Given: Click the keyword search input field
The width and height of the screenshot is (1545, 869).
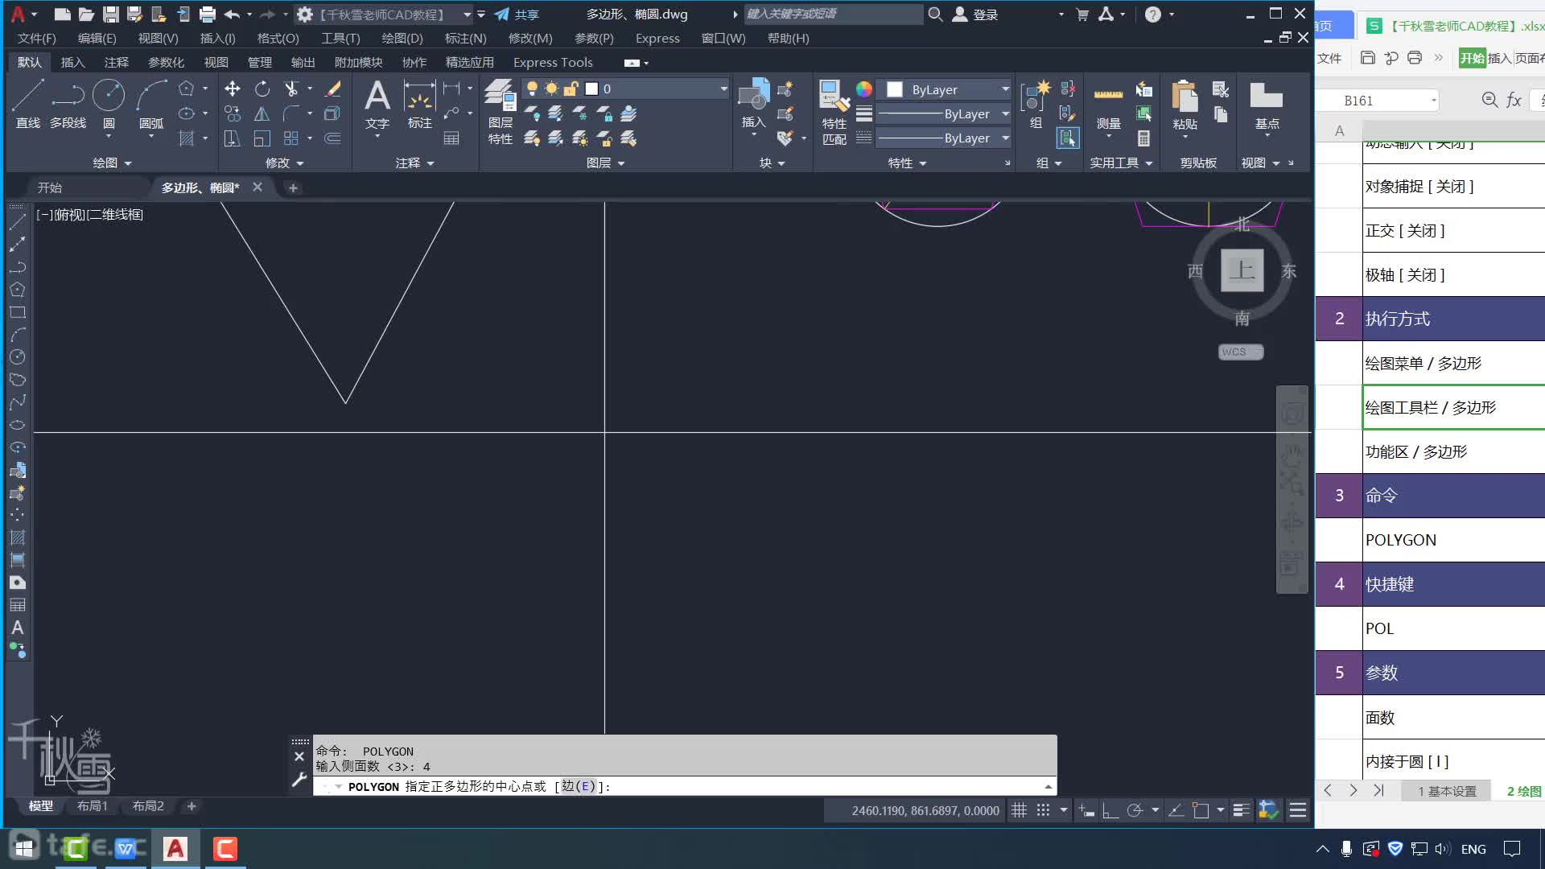Looking at the screenshot, I should [833, 14].
